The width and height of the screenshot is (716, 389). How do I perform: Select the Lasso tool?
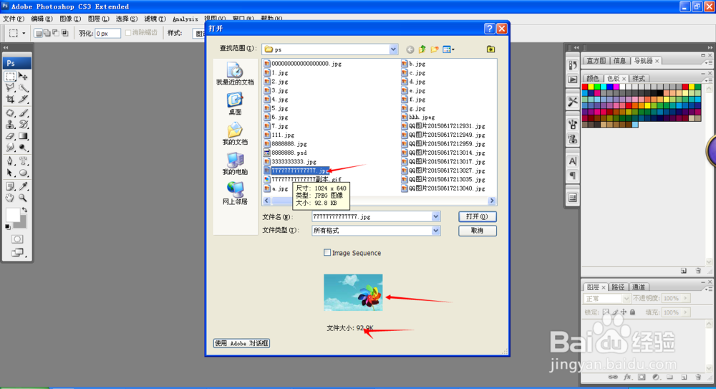10,88
